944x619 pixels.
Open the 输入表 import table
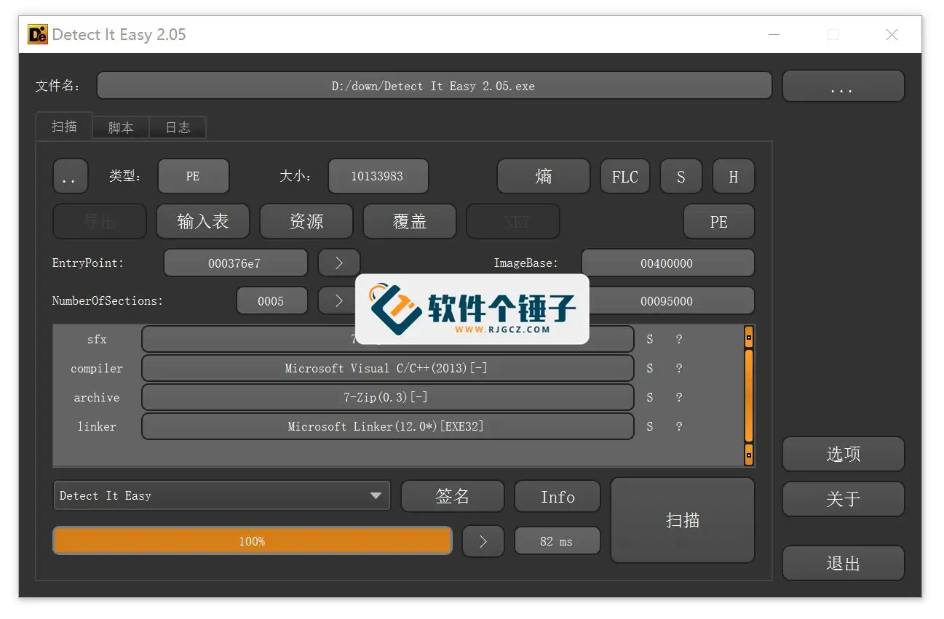203,221
